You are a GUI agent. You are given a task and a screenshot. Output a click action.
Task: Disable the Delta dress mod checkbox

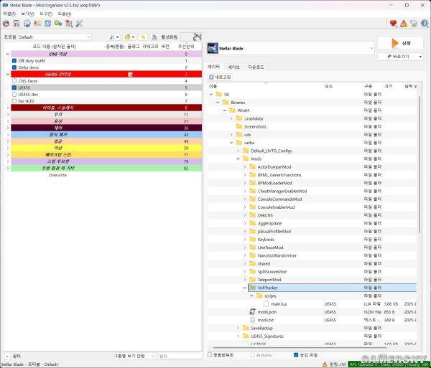coord(14,67)
